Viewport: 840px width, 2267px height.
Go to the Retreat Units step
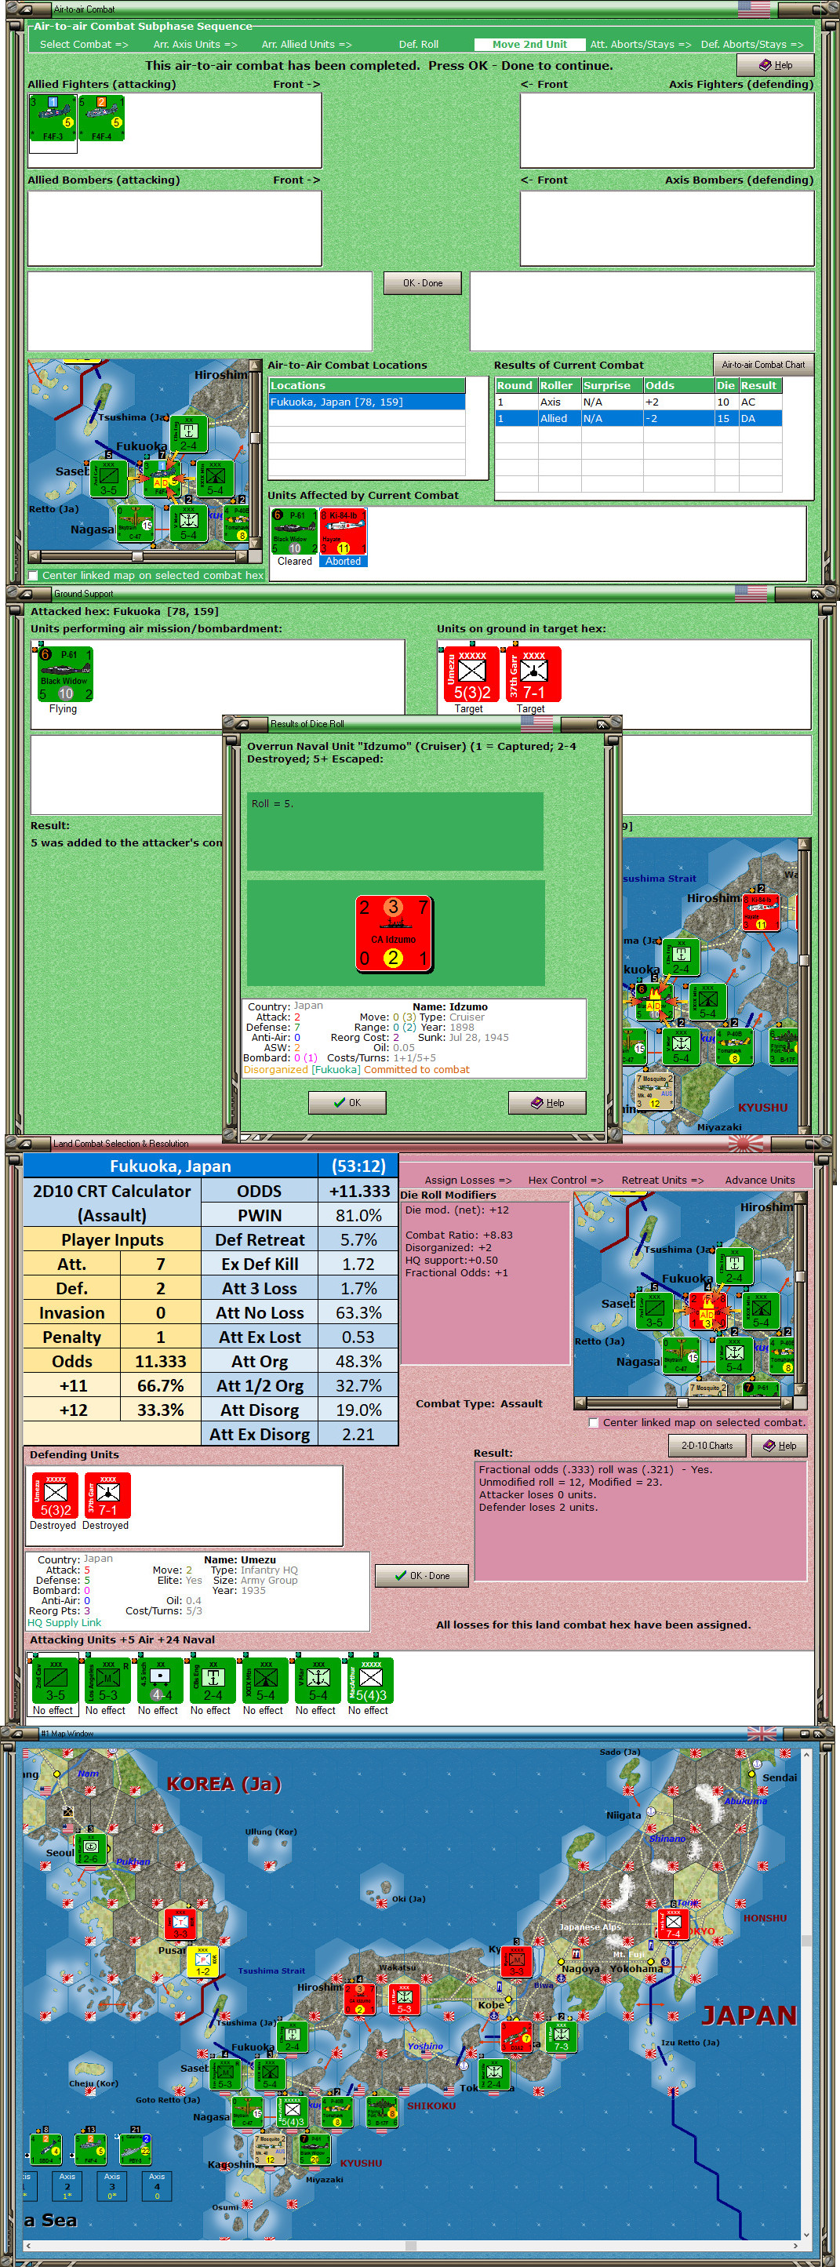[662, 1180]
